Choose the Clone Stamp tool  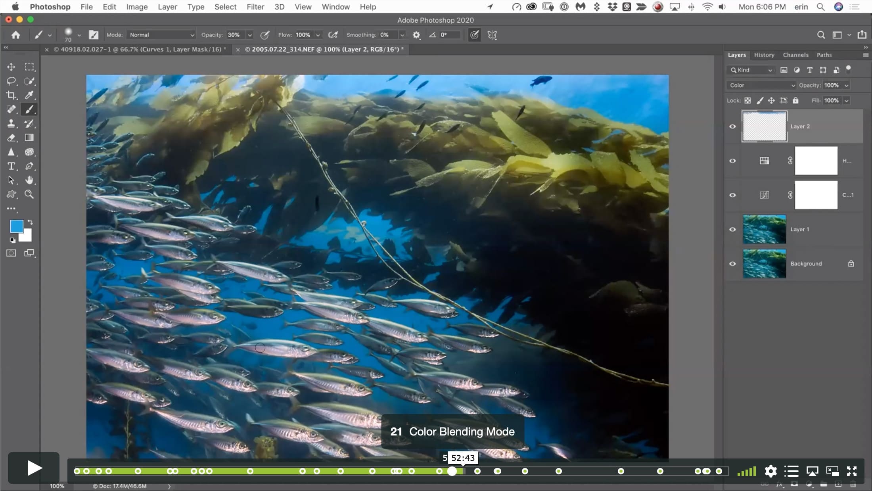tap(11, 123)
